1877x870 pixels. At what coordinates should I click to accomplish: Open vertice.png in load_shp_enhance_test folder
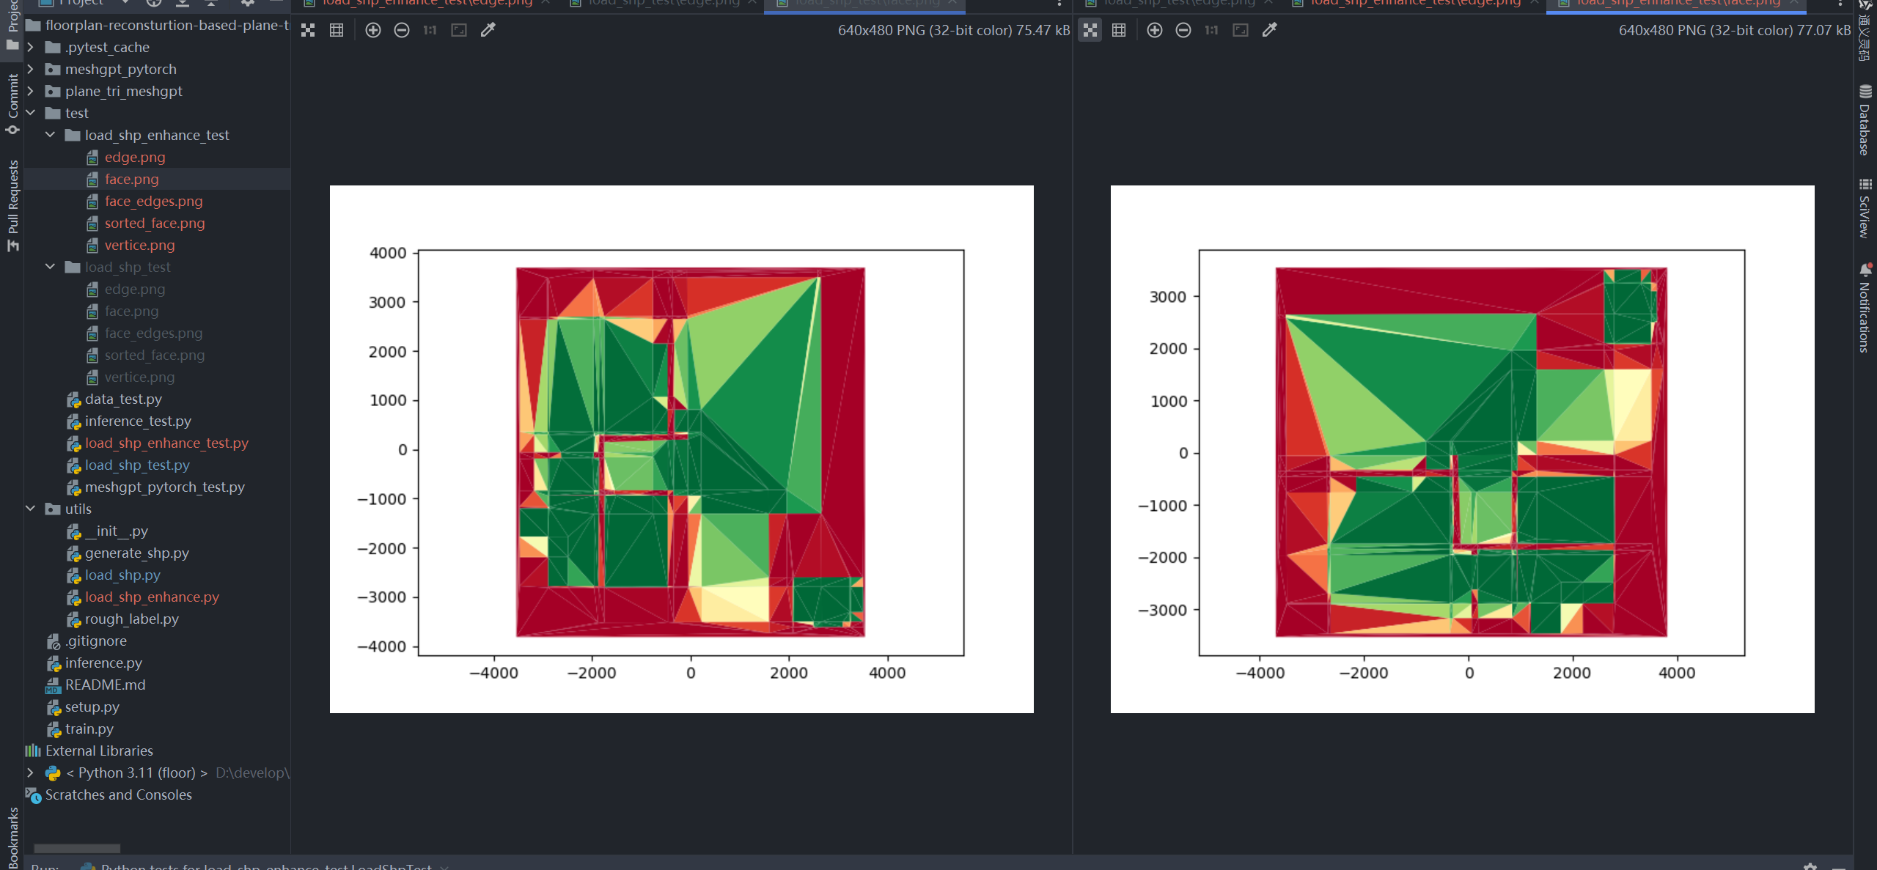[x=139, y=245]
